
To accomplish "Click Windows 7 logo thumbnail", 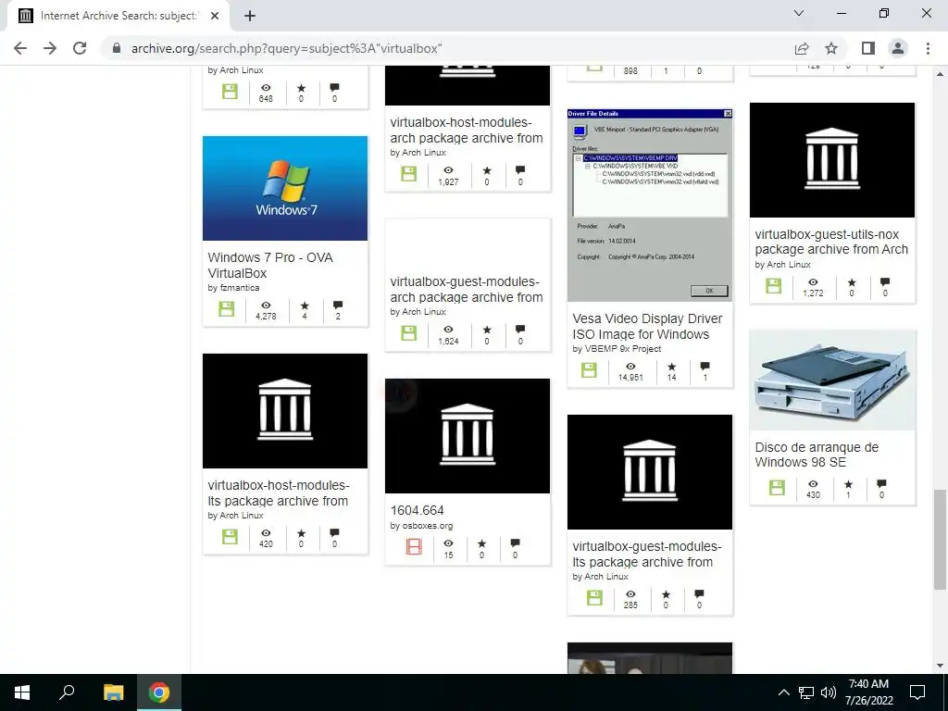I will click(285, 188).
